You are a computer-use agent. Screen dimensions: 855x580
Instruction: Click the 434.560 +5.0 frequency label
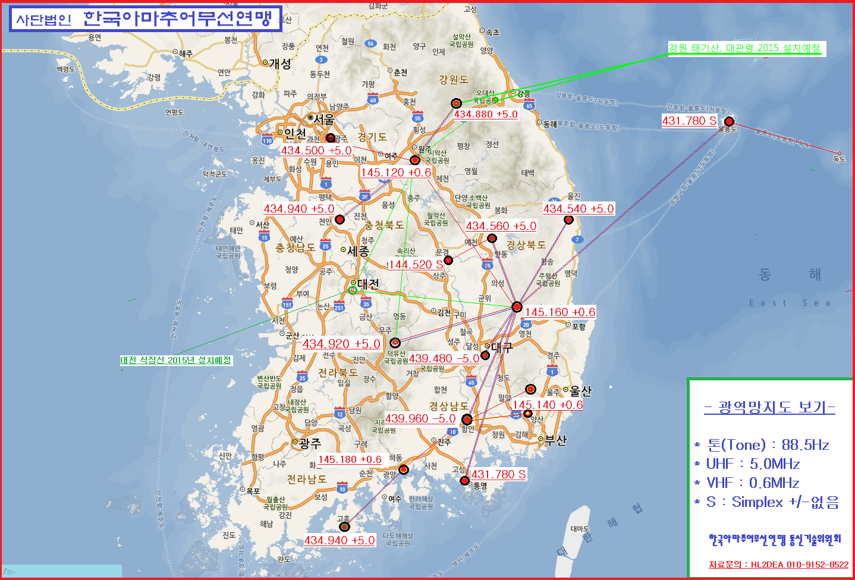click(501, 226)
